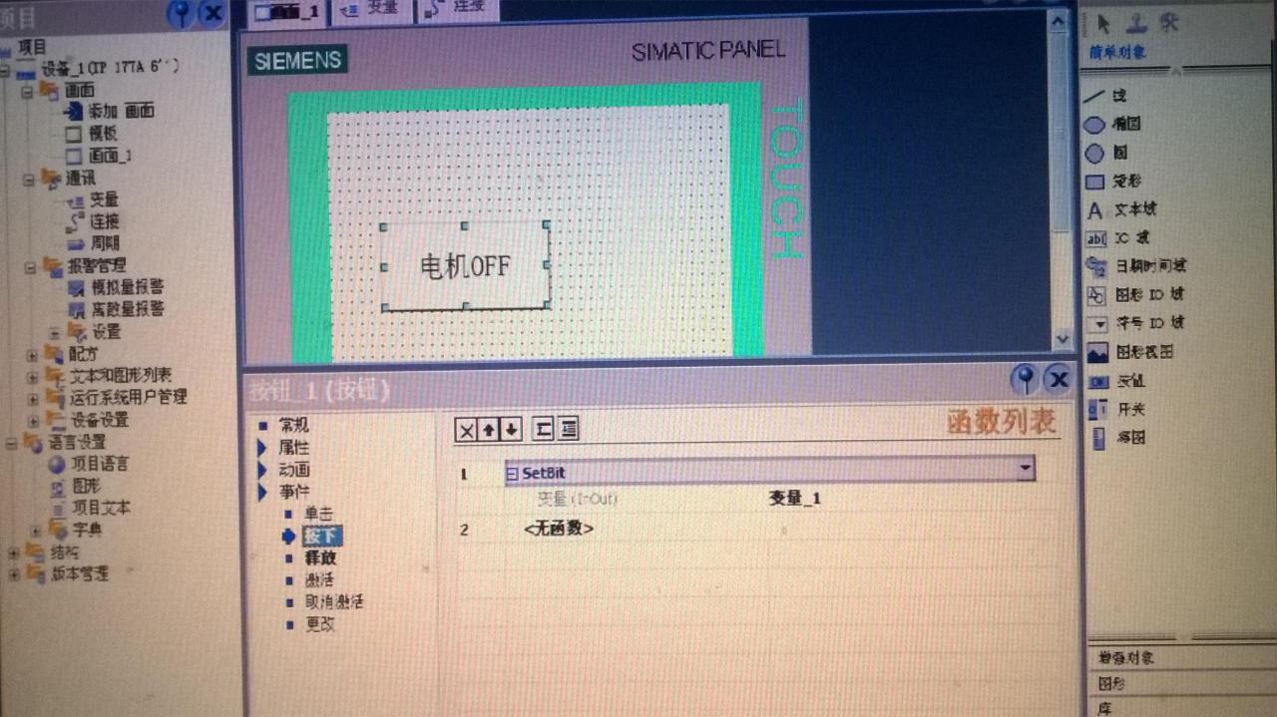Viewport: 1277px width, 717px height.
Task: Click the 变量_1 value cell
Action: point(794,499)
